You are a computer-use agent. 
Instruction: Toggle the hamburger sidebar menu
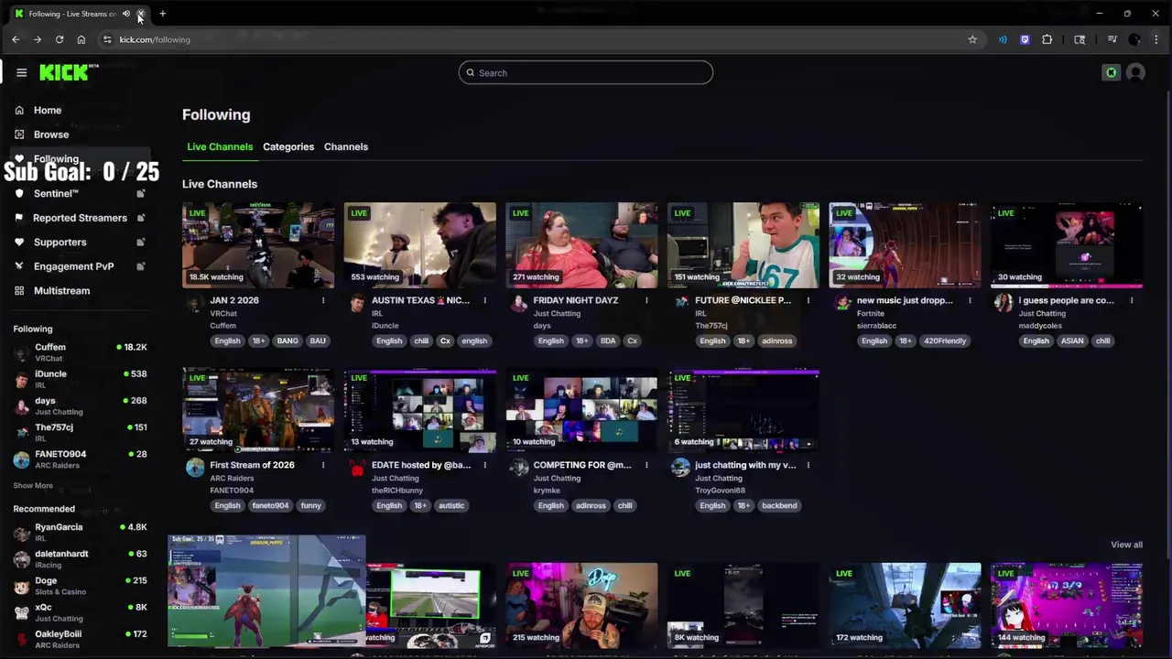tap(21, 72)
